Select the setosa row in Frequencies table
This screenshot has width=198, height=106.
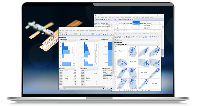[108, 72]
